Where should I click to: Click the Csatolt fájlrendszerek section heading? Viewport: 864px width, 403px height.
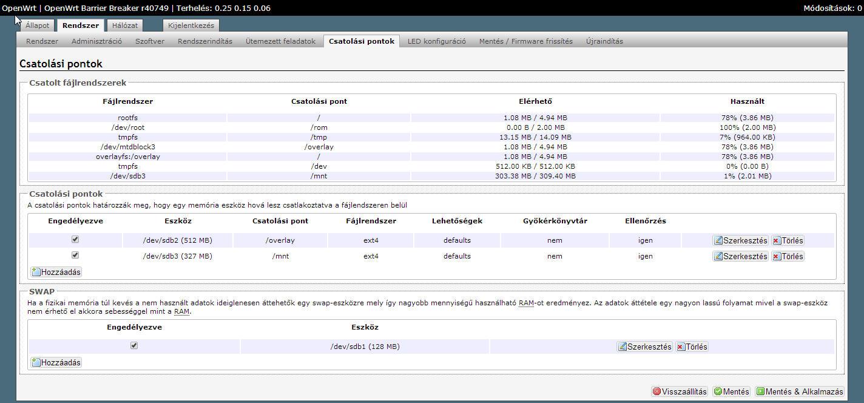click(78, 83)
